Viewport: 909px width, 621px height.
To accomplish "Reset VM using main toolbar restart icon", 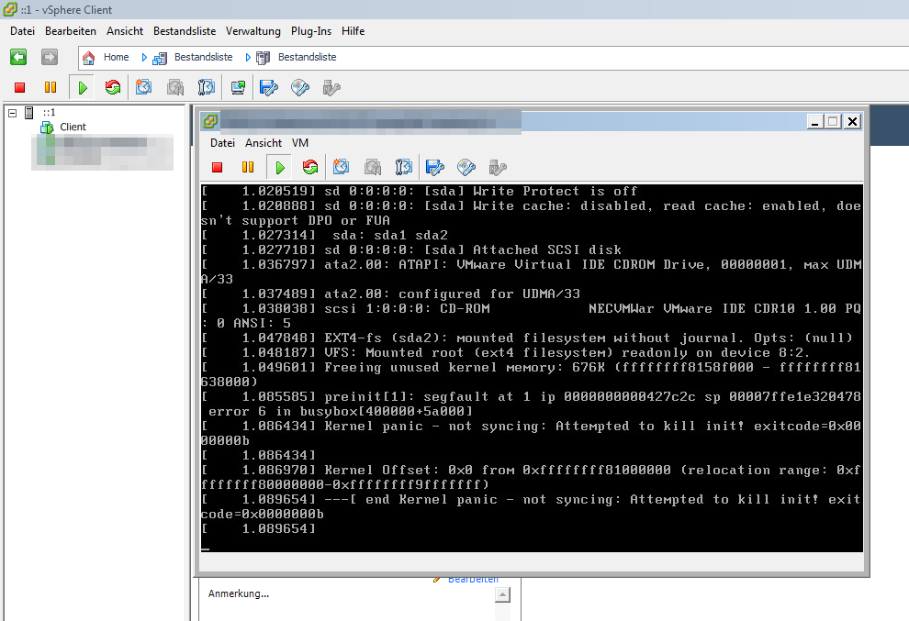I will pyautogui.click(x=112, y=87).
